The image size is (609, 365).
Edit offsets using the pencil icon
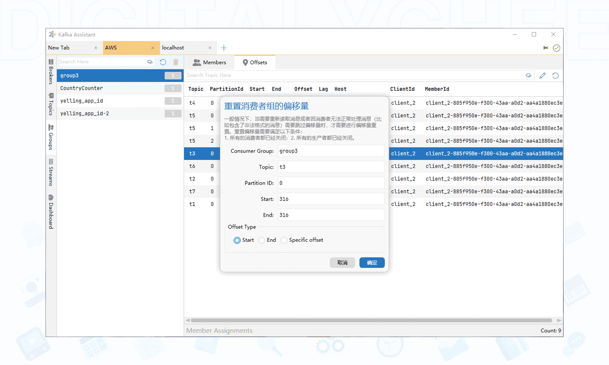coord(542,75)
